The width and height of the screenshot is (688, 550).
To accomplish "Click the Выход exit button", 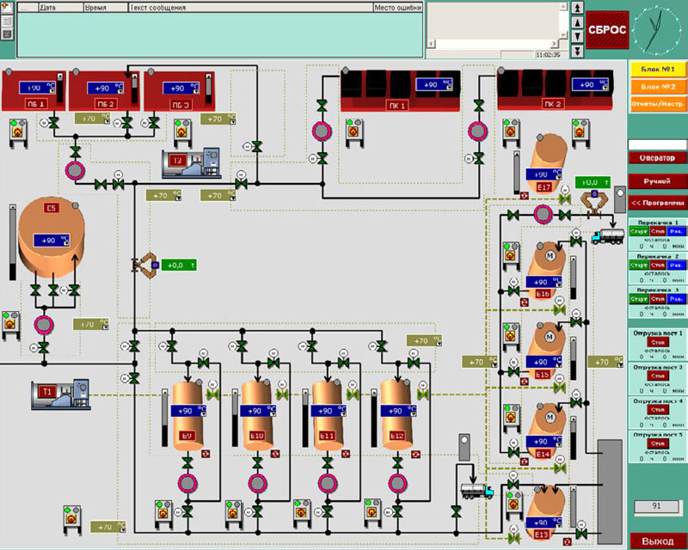I will point(658,541).
